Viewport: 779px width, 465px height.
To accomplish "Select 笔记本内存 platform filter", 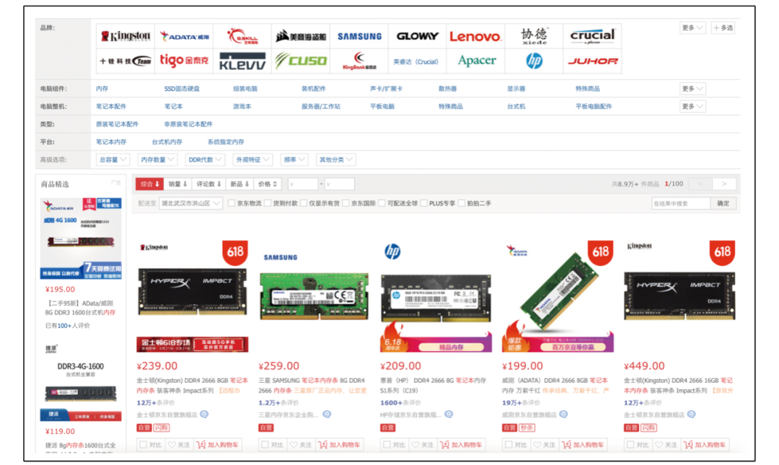I will (x=111, y=141).
